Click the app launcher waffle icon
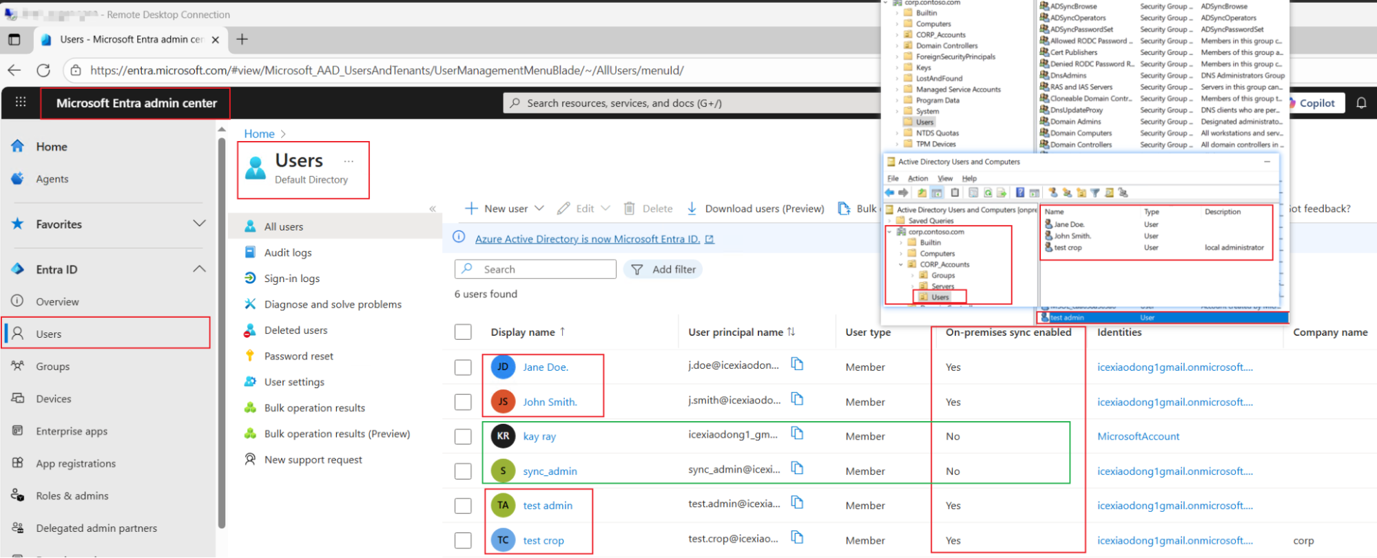 tap(21, 102)
